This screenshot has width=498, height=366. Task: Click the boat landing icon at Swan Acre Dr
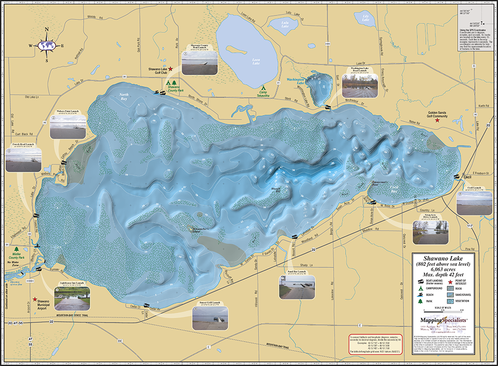click(373, 202)
